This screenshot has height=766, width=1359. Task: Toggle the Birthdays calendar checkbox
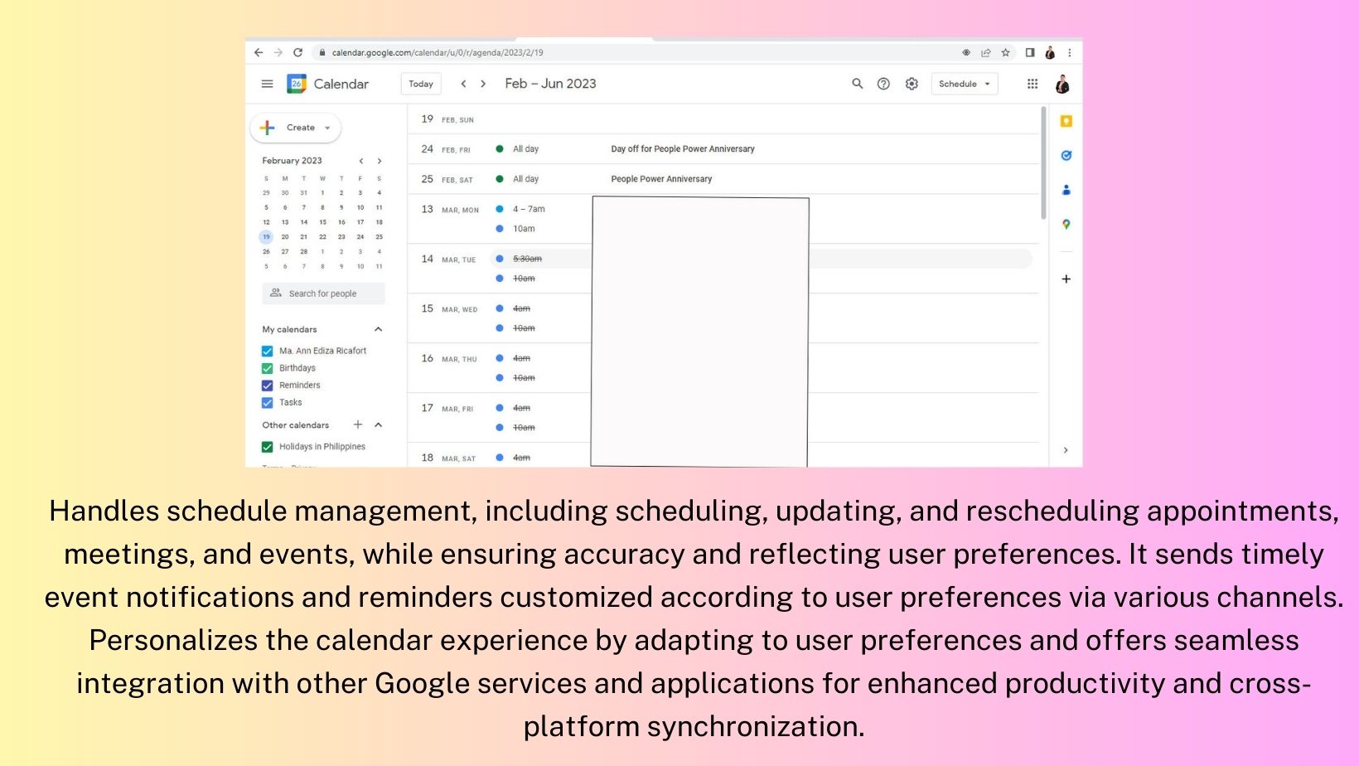tap(268, 368)
